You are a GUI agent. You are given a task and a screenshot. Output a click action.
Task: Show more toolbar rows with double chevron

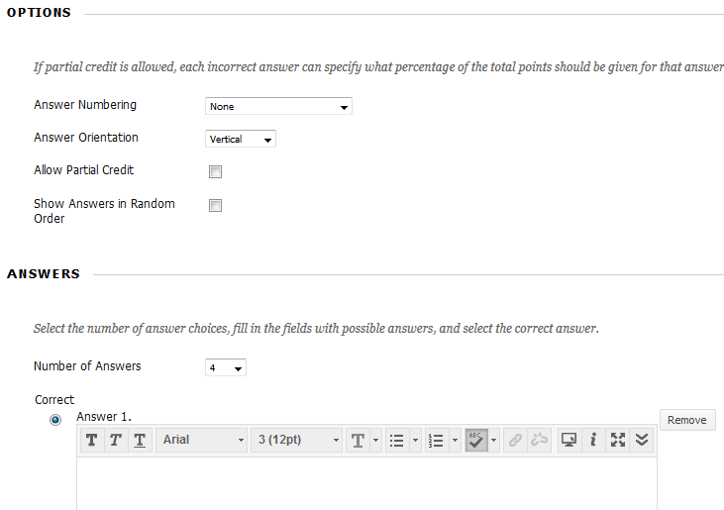(x=642, y=440)
